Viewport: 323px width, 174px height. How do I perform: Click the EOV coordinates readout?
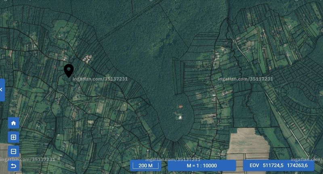279,166
